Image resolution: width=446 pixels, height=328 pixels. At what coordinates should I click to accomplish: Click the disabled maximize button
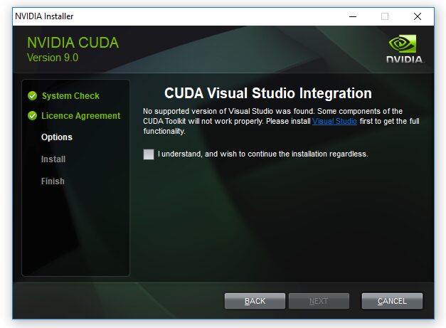tap(385, 16)
